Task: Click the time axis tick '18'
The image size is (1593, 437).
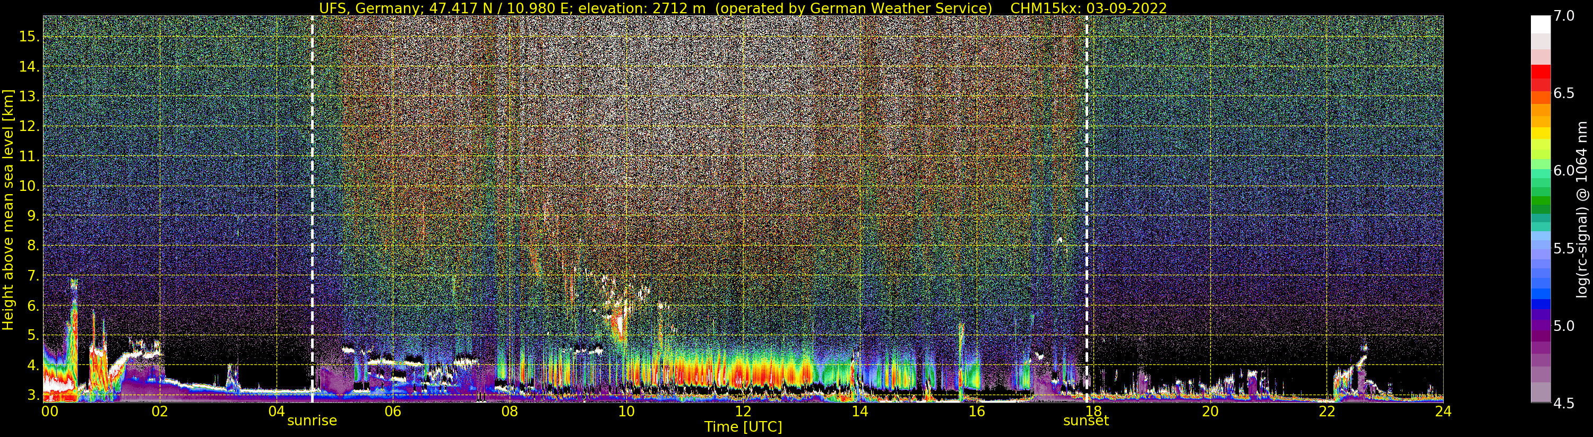Action: (1093, 411)
